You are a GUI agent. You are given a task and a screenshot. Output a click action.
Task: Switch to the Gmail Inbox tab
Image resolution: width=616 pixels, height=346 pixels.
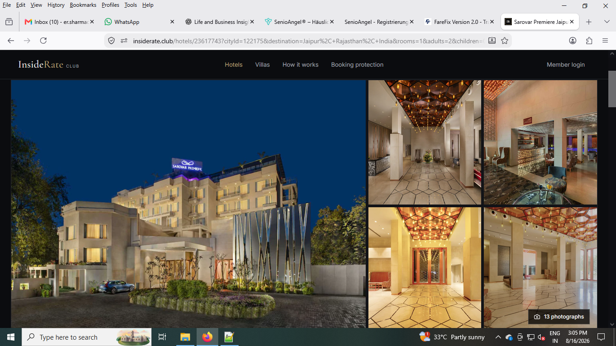coord(59,22)
